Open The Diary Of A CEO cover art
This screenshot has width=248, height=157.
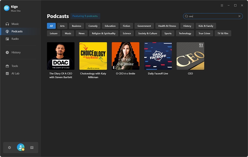coord(61,56)
